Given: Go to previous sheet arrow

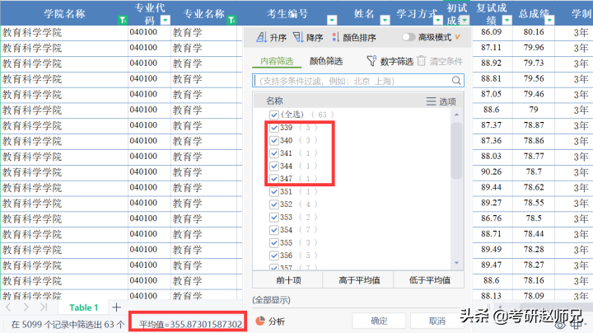Looking at the screenshot, I should click(9, 307).
